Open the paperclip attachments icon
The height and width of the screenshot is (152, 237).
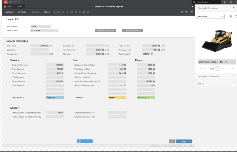[x=231, y=16]
